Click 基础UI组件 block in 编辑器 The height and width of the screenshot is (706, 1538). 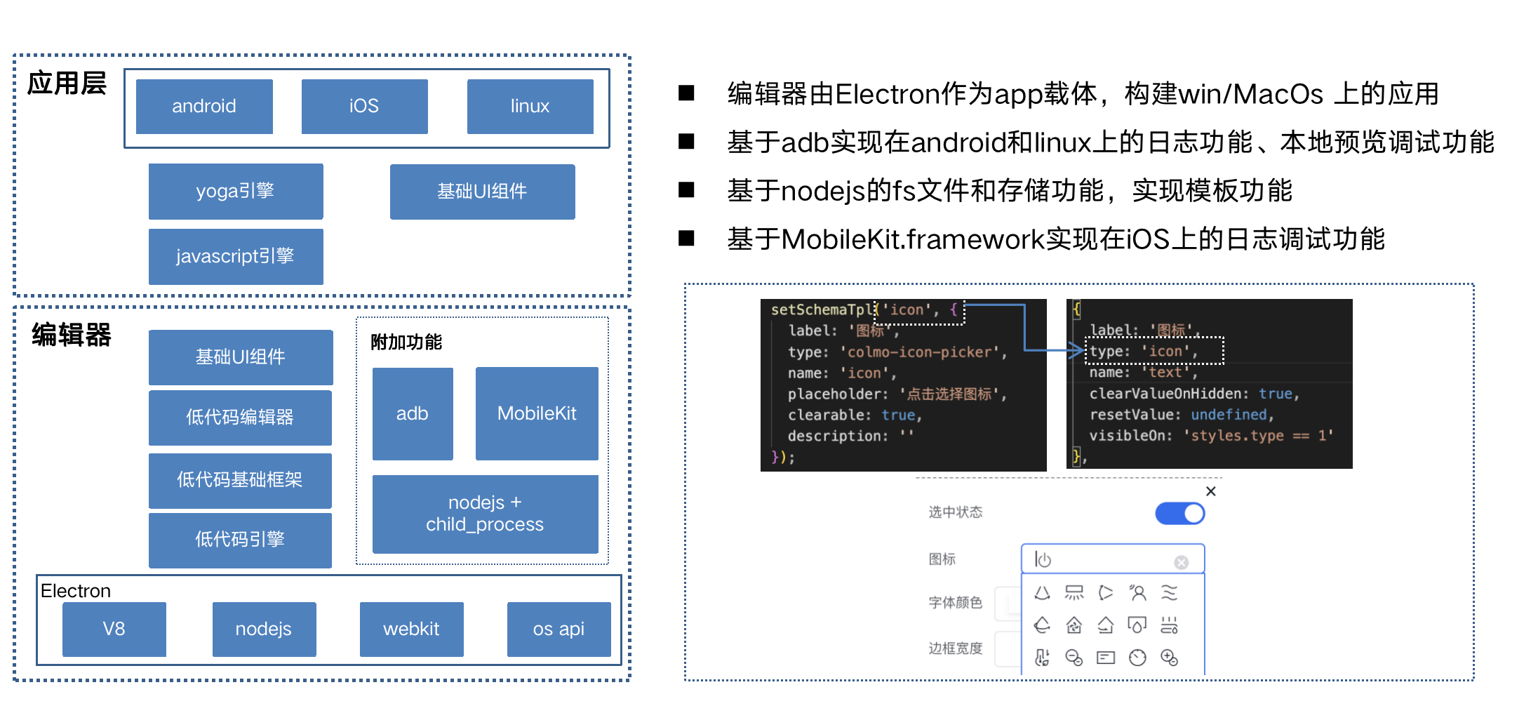pyautogui.click(x=241, y=357)
